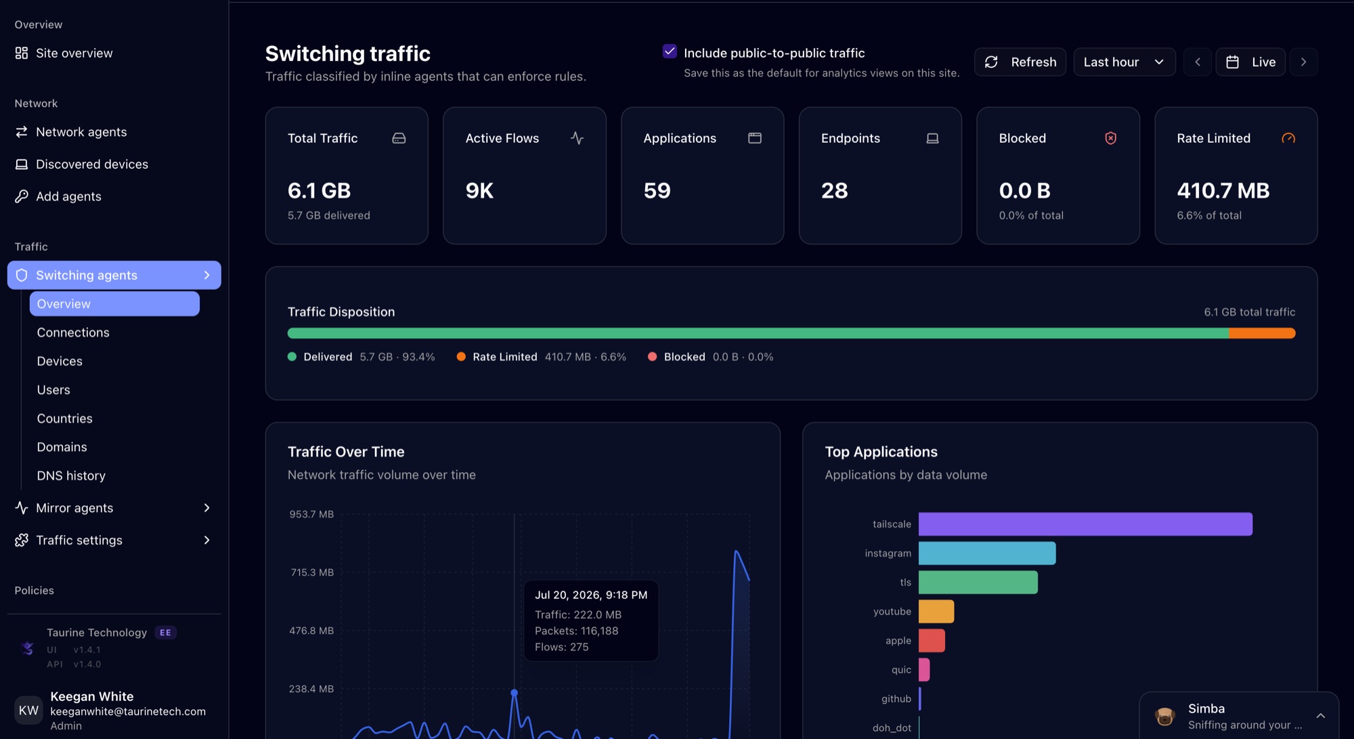Click the highlighted chart point at 9:18 PM
The height and width of the screenshot is (739, 1354).
click(x=514, y=692)
